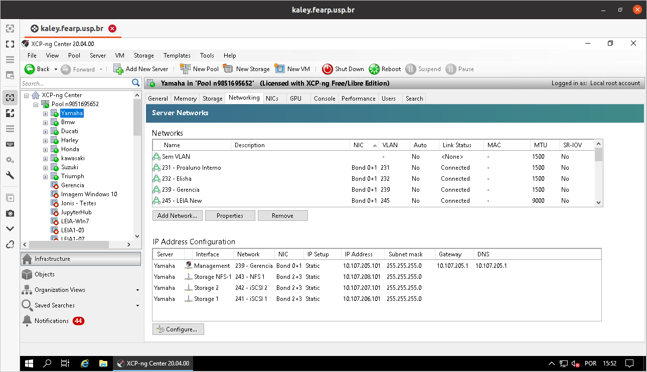
Task: Sort networks by MTU column header
Action: (544, 145)
